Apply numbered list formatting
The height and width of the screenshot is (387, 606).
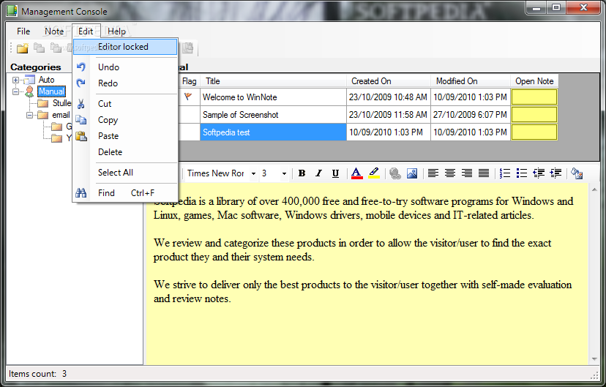click(x=505, y=173)
